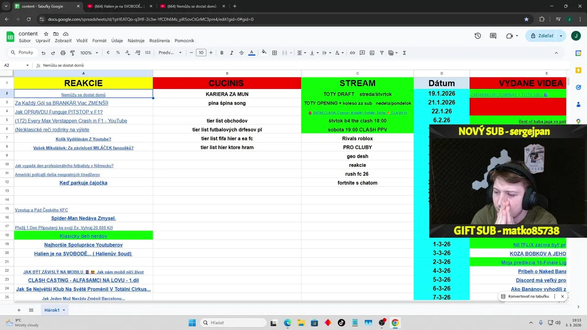Select the Hárok1 sheet tab
587x330 pixels.
click(x=55, y=310)
